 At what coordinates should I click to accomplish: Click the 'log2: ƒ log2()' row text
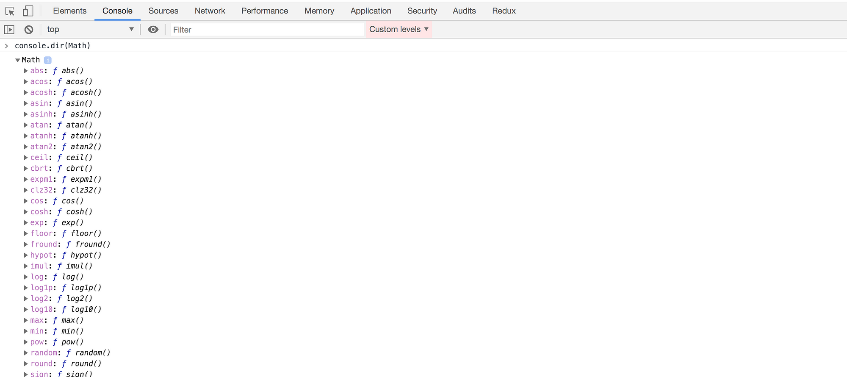[x=61, y=299]
